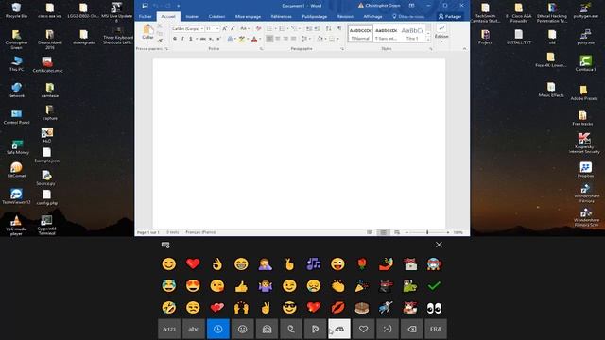605x340 pixels.
Task: Apply the yellow text highlight color
Action: click(x=242, y=39)
